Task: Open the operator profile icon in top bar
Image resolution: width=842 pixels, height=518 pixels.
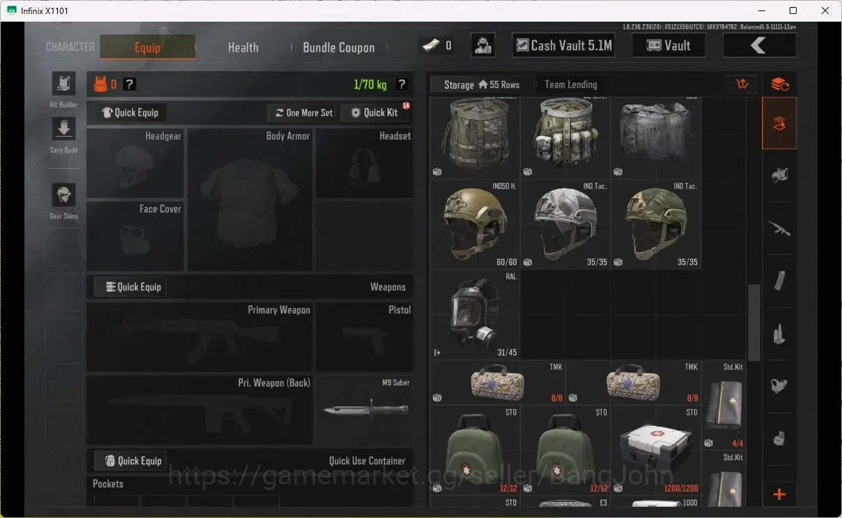Action: [483, 45]
